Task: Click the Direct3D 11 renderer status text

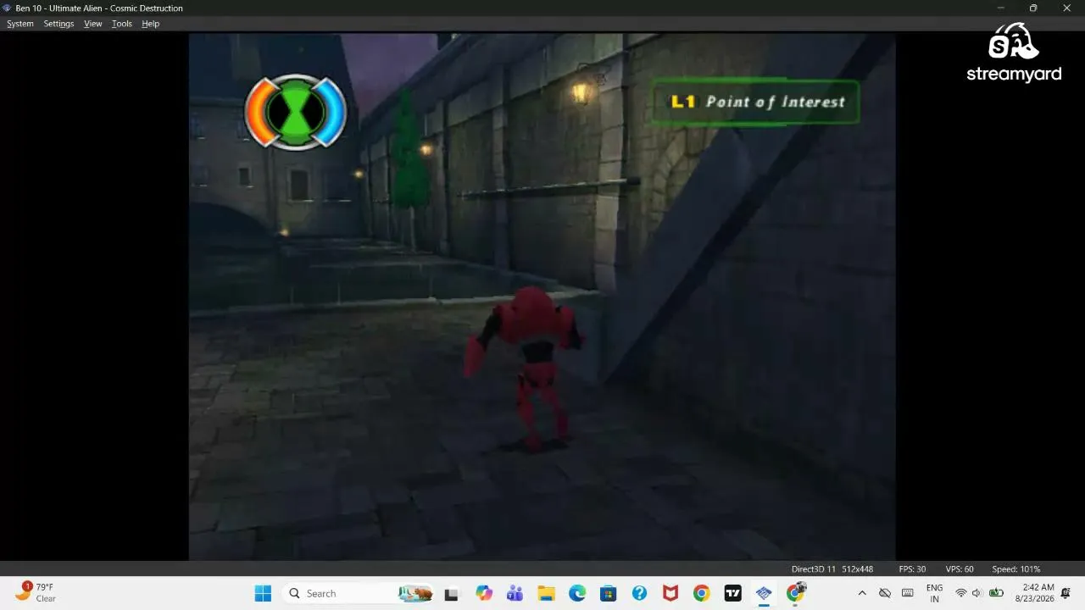Action: point(814,569)
